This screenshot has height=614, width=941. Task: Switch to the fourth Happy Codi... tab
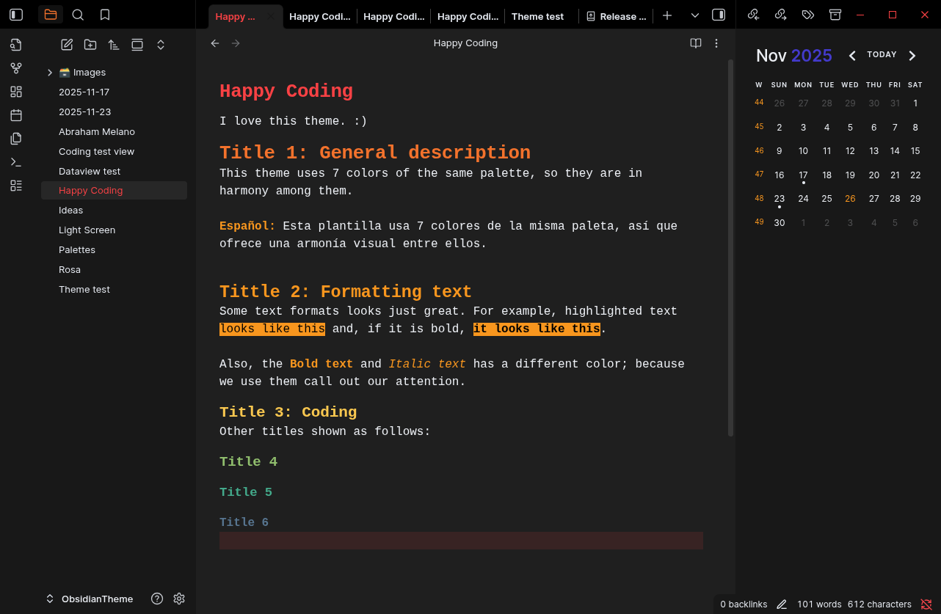tap(468, 16)
